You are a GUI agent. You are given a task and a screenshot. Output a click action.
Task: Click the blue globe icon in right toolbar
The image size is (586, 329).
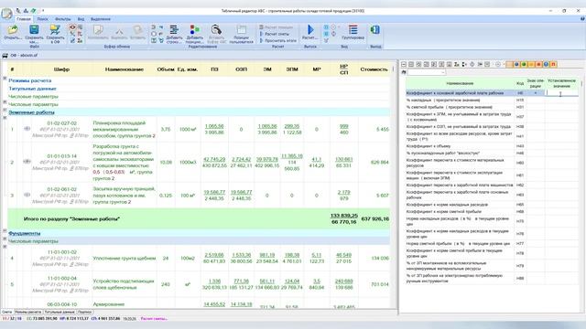coord(546,65)
